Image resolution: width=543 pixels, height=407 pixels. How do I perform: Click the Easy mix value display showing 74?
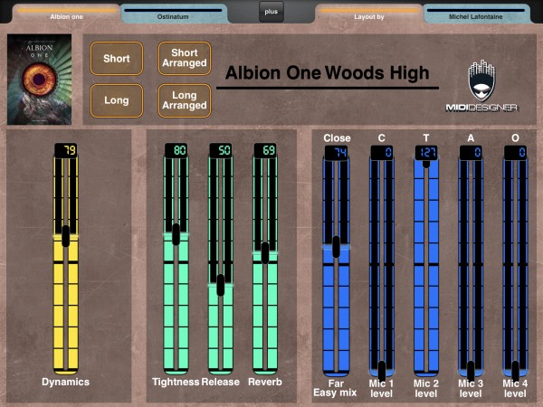336,153
